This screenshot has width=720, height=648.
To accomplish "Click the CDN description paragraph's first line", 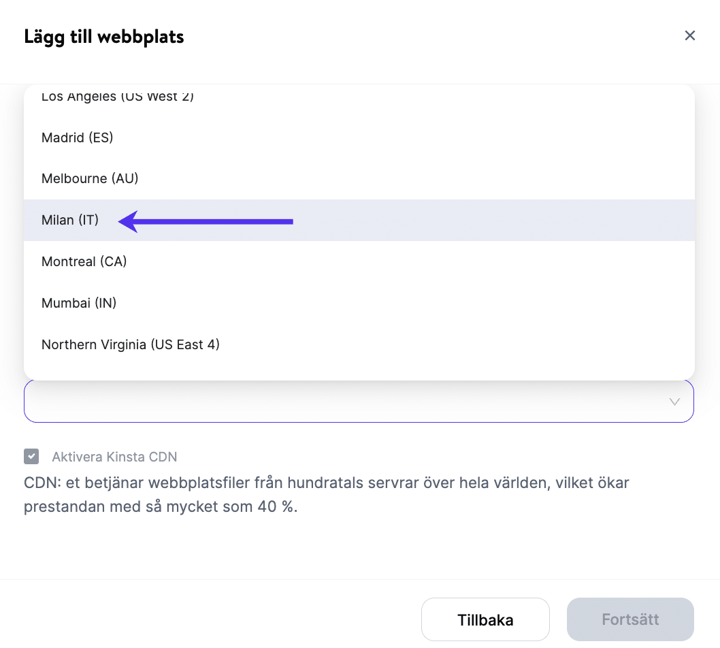I will (327, 483).
